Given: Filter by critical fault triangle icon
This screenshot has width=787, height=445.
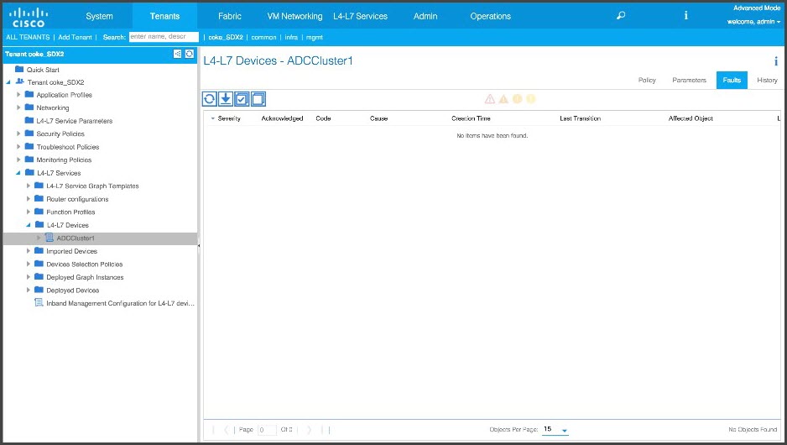Looking at the screenshot, I should 490,99.
